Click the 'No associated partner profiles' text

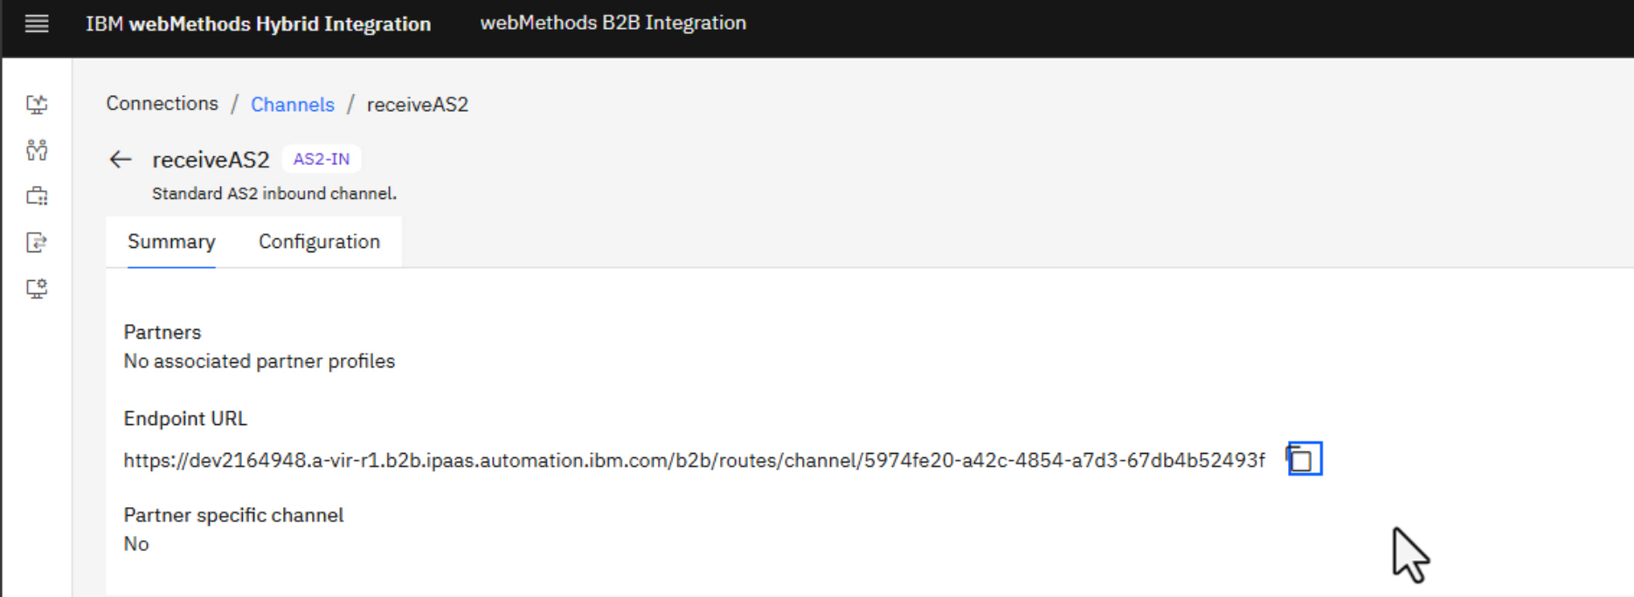260,361
